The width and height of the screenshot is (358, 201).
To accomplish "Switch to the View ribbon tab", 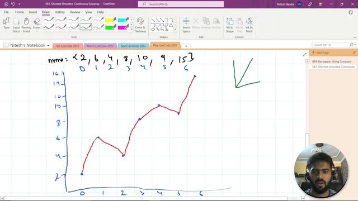I will click(x=88, y=12).
